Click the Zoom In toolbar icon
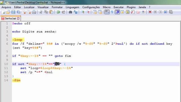The height and width of the screenshot is (102, 181). click(x=83, y=12)
